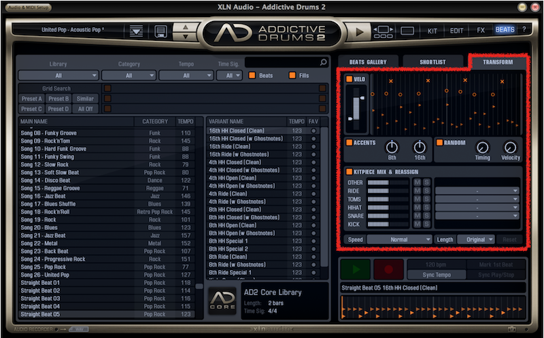Image resolution: width=544 pixels, height=338 pixels.
Task: Go to next preset with down arrow
Action: 185,36
